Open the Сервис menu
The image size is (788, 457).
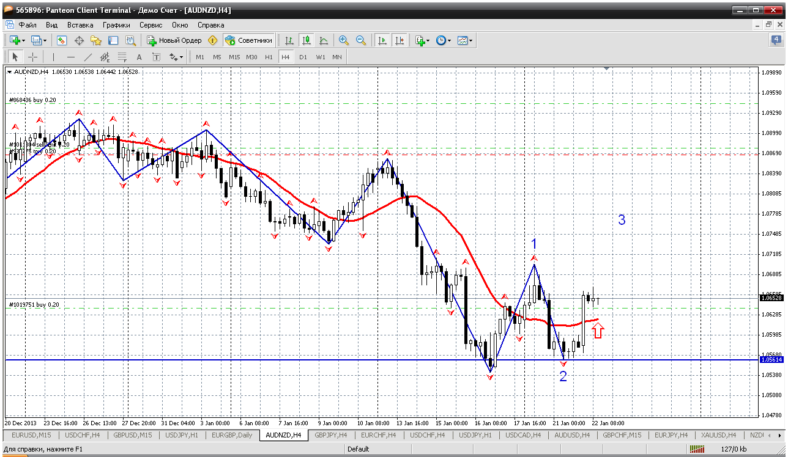click(151, 25)
